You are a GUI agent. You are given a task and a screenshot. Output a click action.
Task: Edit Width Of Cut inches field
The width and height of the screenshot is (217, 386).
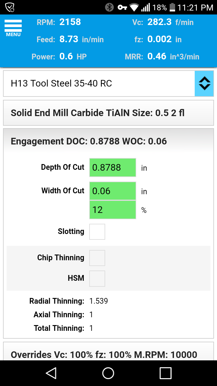point(112,191)
